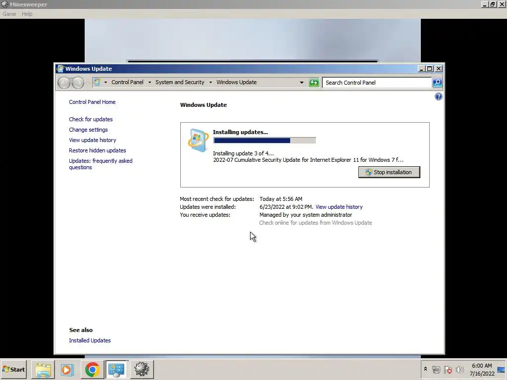This screenshot has height=380, width=507.
Task: Expand the arrow after Control Panel breadcrumb
Action: [150, 83]
